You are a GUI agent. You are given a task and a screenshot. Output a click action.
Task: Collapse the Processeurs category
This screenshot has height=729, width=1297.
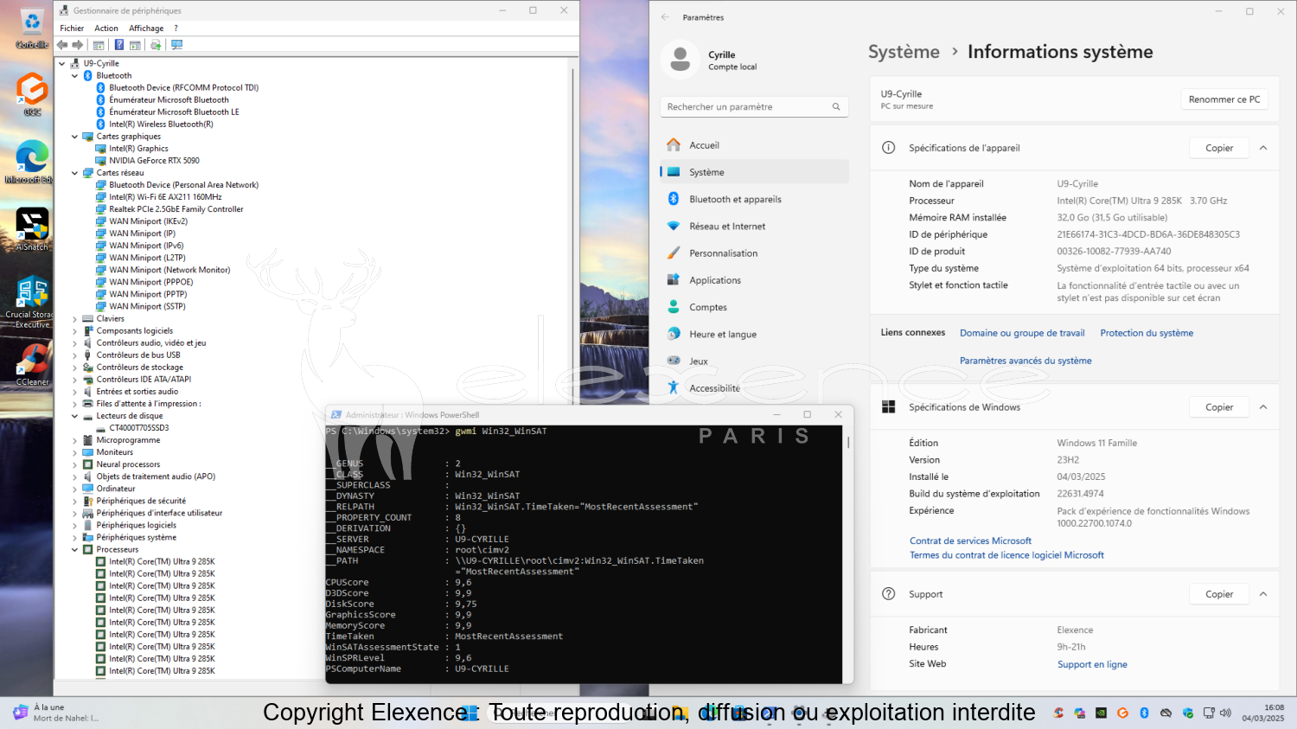point(74,550)
